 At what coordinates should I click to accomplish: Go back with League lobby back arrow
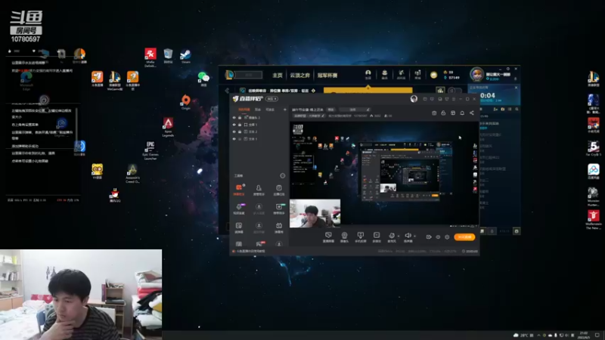[227, 91]
